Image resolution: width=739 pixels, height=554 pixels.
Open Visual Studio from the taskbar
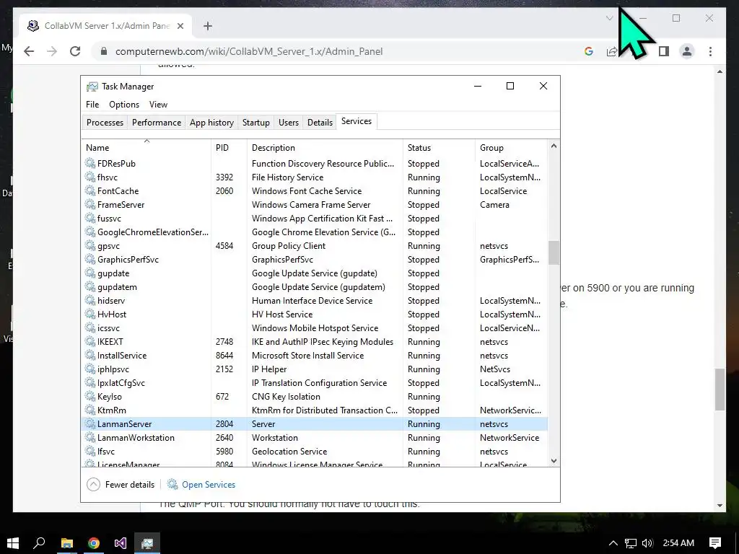coord(121,543)
